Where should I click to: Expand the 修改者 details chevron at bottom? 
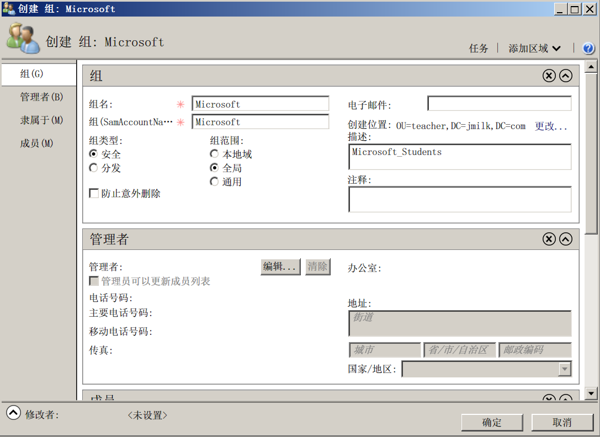click(13, 413)
